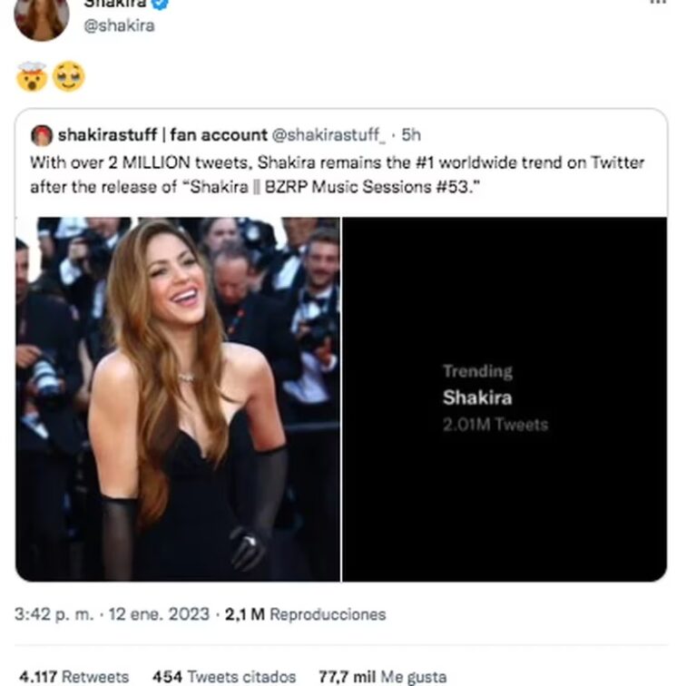This screenshot has width=686, height=686.
Task: Open the tweet's more options menu
Action: (x=660, y=3)
